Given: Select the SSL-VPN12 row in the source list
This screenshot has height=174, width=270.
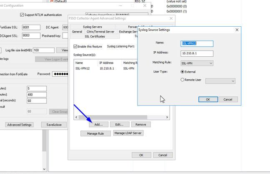Looking at the screenshot, I should (x=106, y=68).
